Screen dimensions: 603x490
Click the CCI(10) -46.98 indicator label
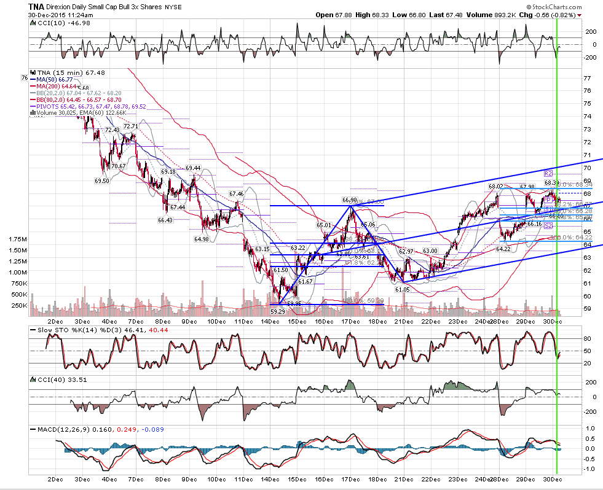64,23
